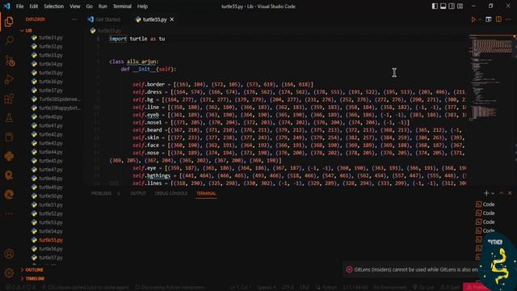Expand the OUTLINE section
517x291 pixels.
32,270
